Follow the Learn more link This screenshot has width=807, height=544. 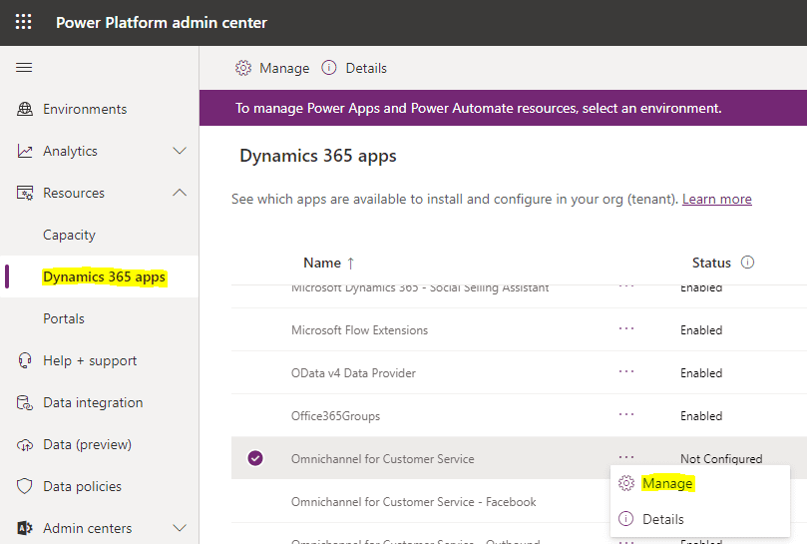(x=717, y=199)
